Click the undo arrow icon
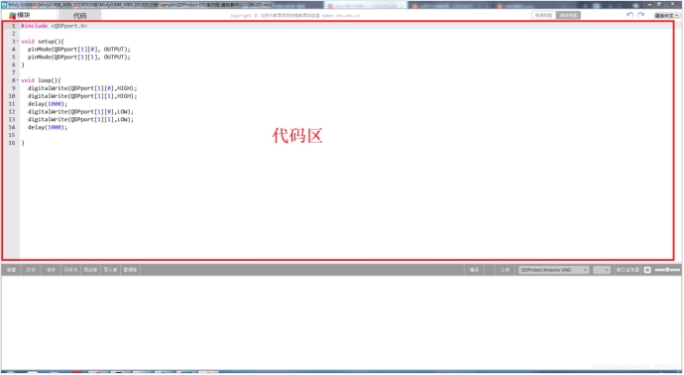Image resolution: width=684 pixels, height=375 pixels. [629, 15]
